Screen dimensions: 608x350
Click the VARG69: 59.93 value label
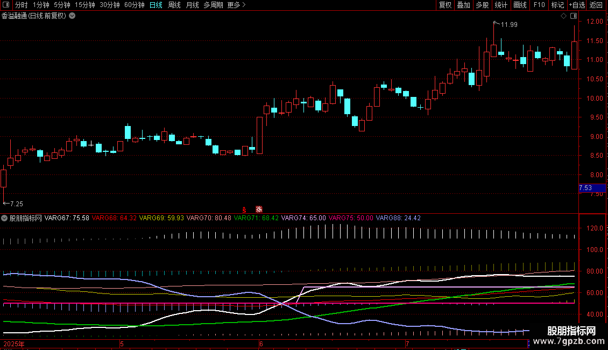pyautogui.click(x=161, y=218)
